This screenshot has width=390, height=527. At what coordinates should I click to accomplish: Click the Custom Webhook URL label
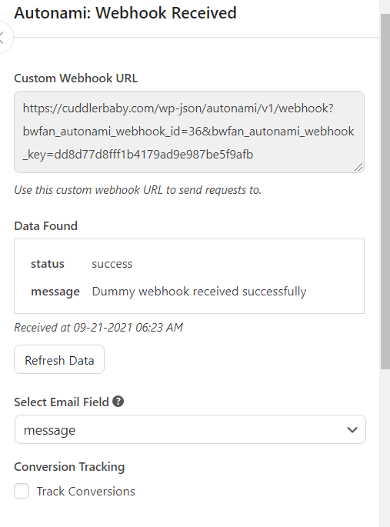76,78
